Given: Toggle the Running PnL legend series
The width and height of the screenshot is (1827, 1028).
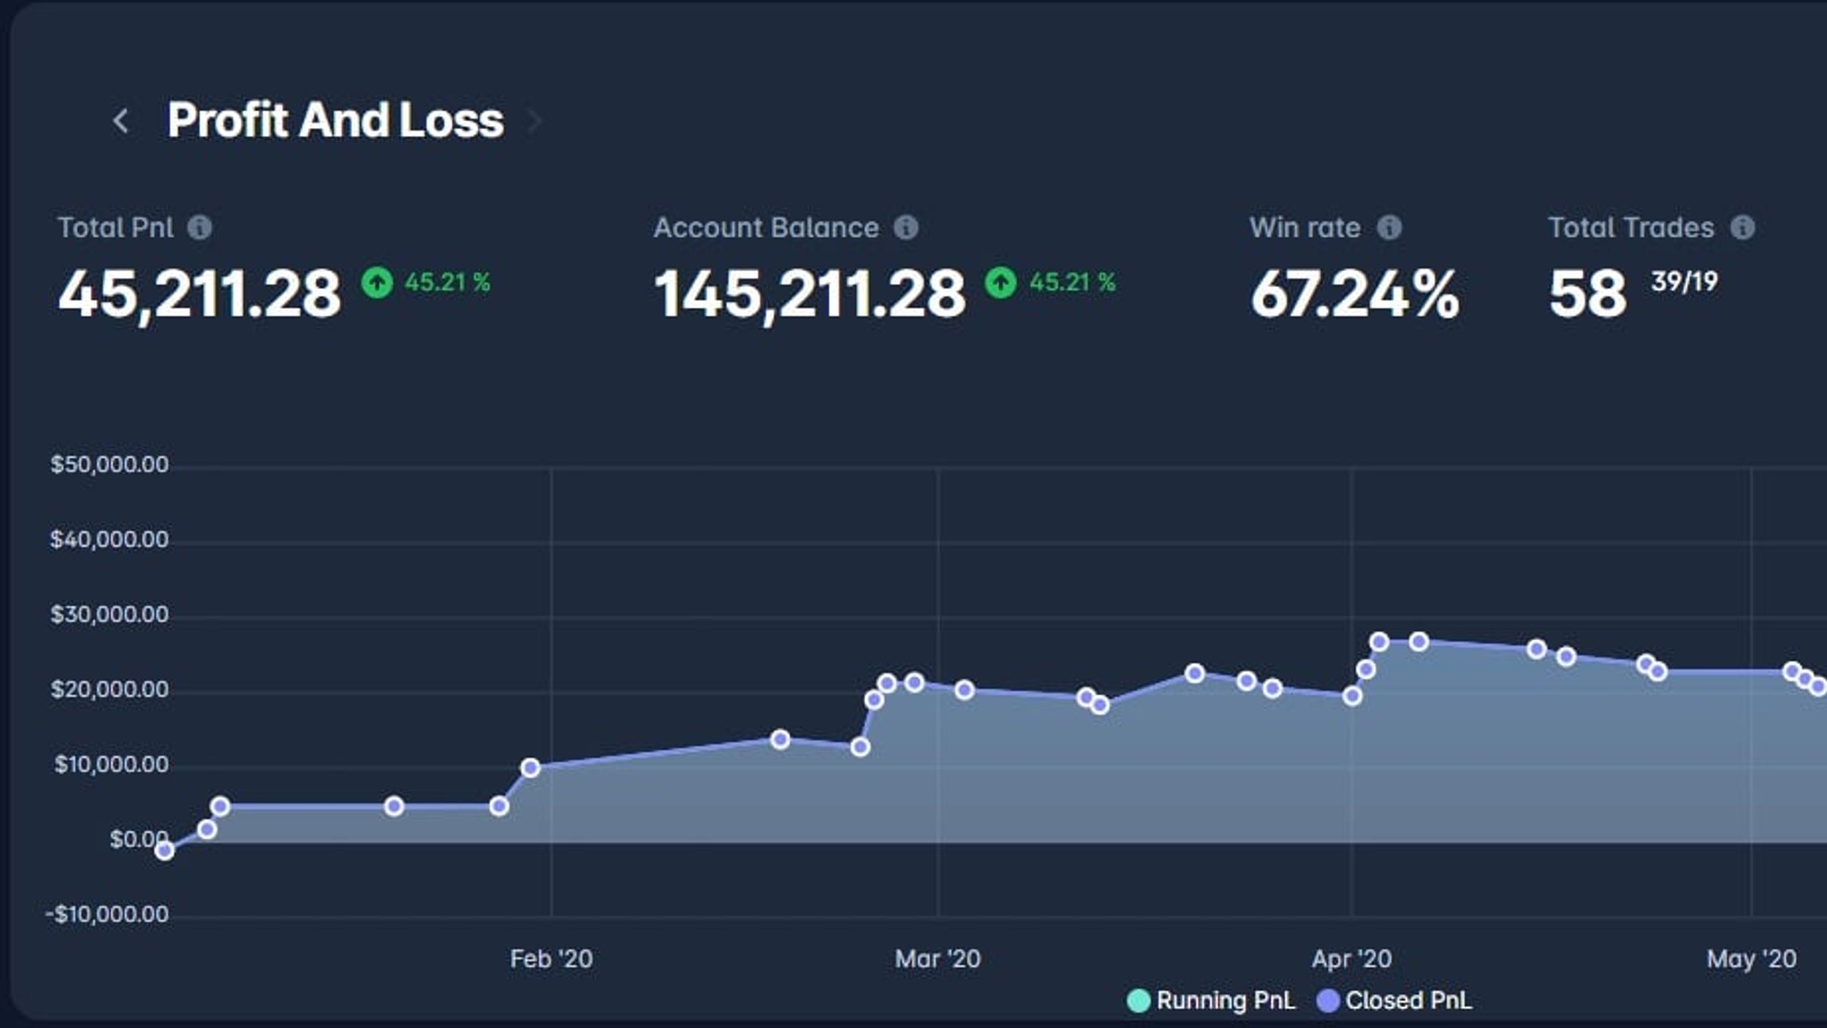Looking at the screenshot, I should (x=1211, y=1000).
